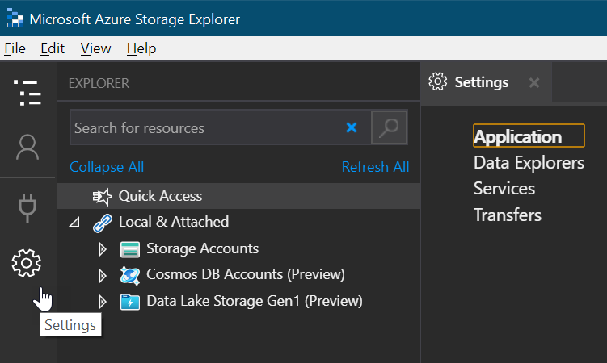Select Data Explorers settings category
Image resolution: width=607 pixels, height=363 pixels.
529,163
